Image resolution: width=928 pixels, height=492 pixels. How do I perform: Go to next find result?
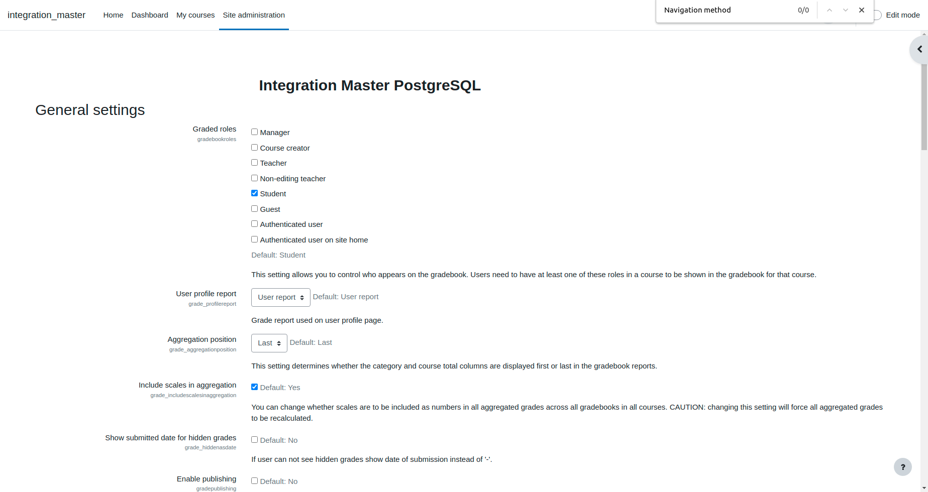pos(846,10)
